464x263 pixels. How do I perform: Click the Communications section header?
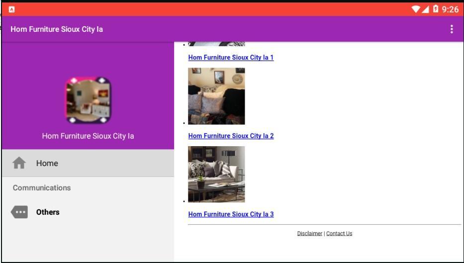coord(42,188)
